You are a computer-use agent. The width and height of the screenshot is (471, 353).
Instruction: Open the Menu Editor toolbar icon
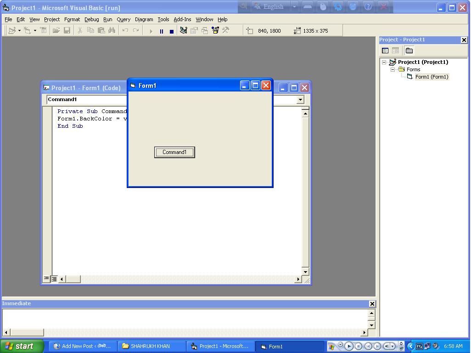[x=44, y=30]
